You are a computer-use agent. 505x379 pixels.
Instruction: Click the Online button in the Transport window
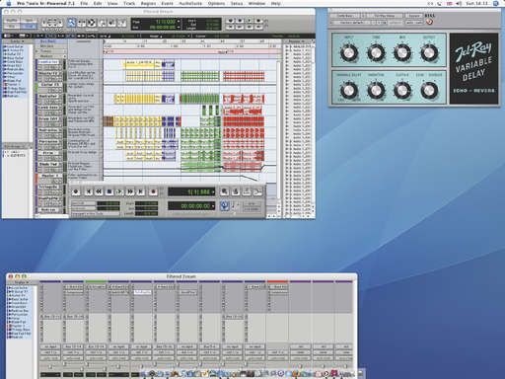coord(76,191)
